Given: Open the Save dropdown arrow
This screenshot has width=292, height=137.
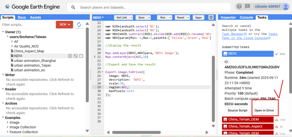Looking at the screenshot, I should click(149, 18).
